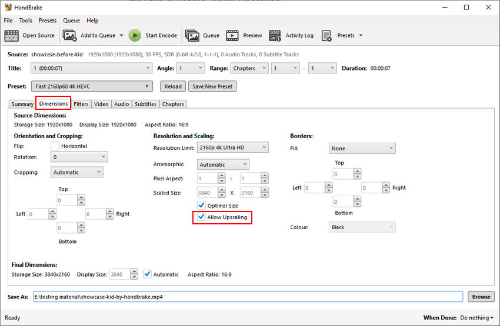This screenshot has width=500, height=326.
Task: Open the Resolution Limit 2160p 4K Ultra HD dropdown
Action: point(233,147)
